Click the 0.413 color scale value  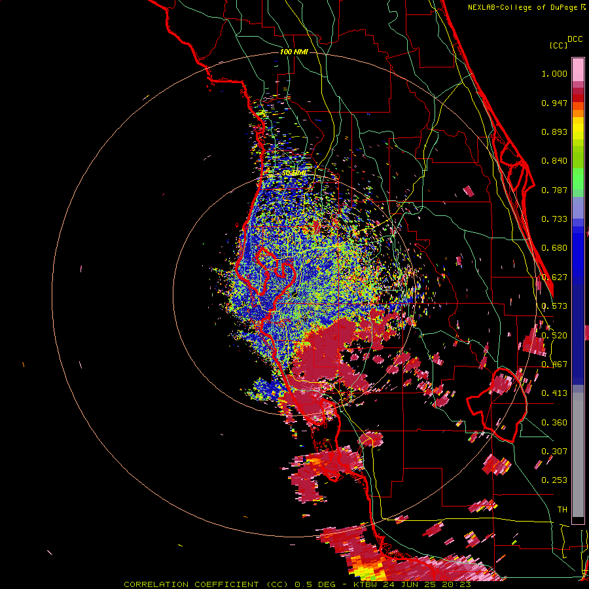coord(554,393)
